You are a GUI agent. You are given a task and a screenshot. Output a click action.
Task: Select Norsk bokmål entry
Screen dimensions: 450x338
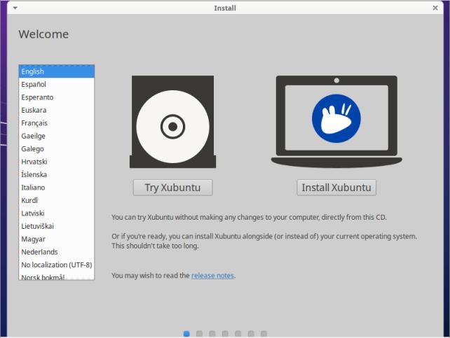click(57, 276)
